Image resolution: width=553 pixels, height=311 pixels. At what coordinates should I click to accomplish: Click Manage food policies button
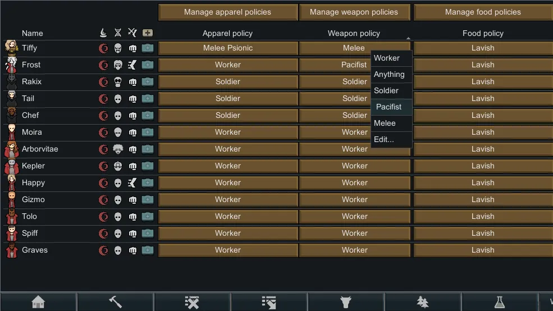point(482,12)
